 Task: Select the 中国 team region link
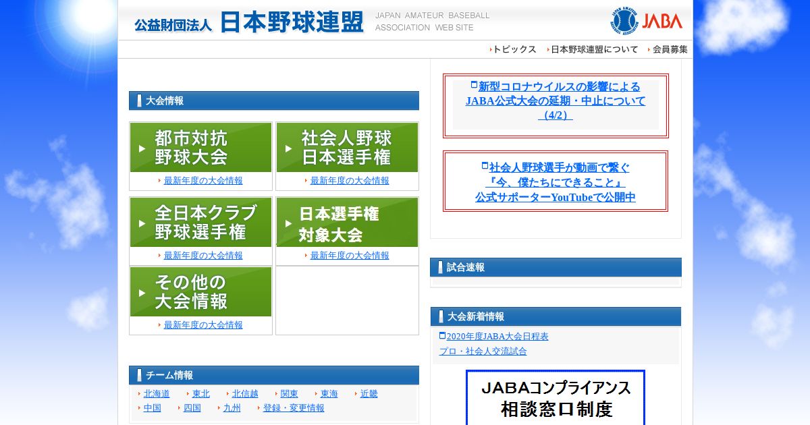click(x=153, y=408)
